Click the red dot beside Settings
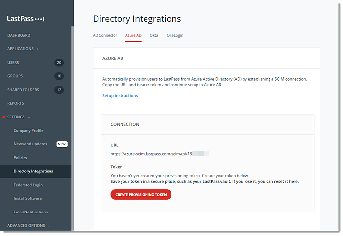Image resolution: width=343 pixels, height=236 pixels. (4, 117)
